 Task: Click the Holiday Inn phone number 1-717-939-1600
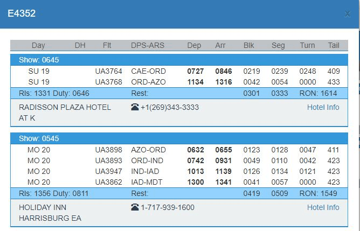(x=168, y=207)
